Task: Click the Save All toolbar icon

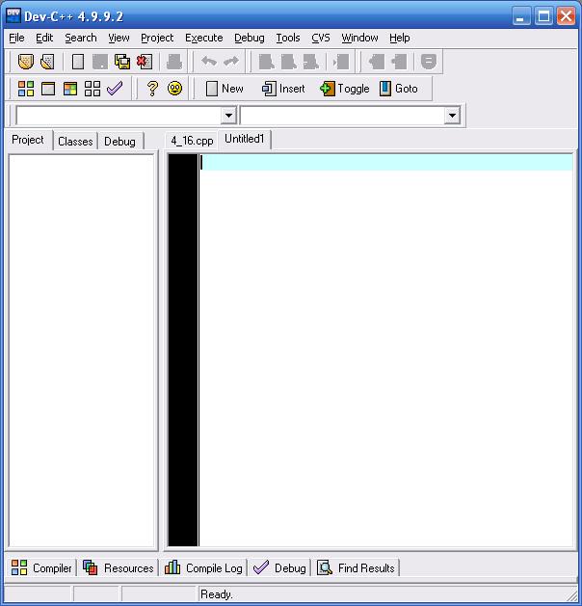Action: pos(122,62)
